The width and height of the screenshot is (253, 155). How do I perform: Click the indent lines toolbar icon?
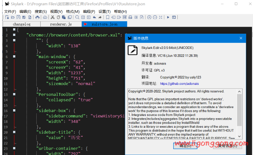click(x=136, y=17)
